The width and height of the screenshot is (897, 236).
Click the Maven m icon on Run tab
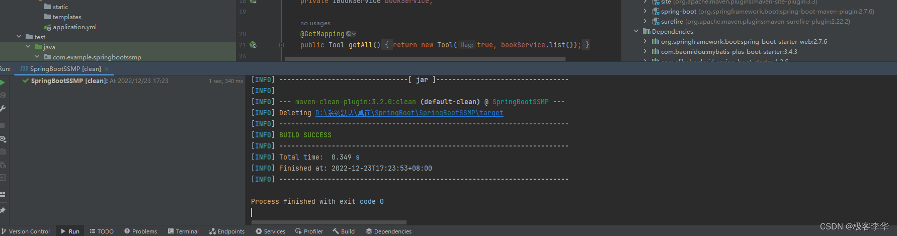pyautogui.click(x=24, y=68)
